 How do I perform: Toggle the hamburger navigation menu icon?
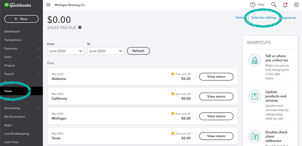click(48, 5)
